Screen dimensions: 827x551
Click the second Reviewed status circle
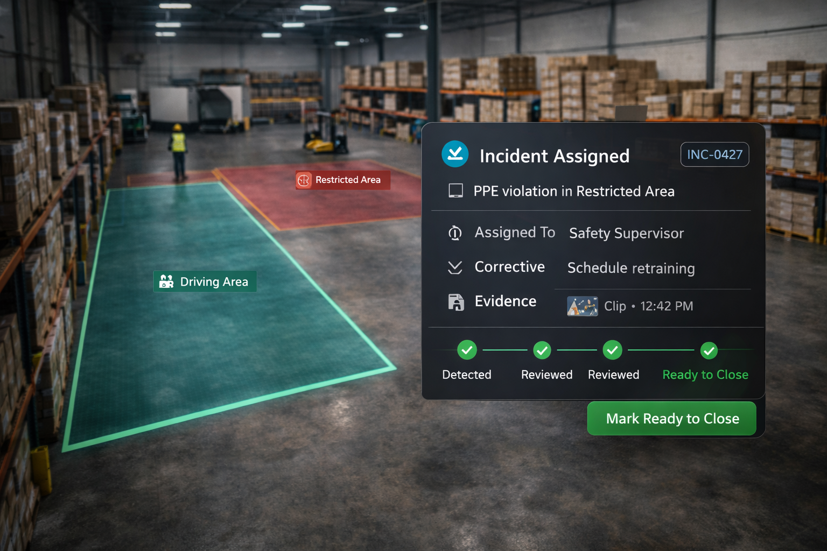(x=612, y=350)
